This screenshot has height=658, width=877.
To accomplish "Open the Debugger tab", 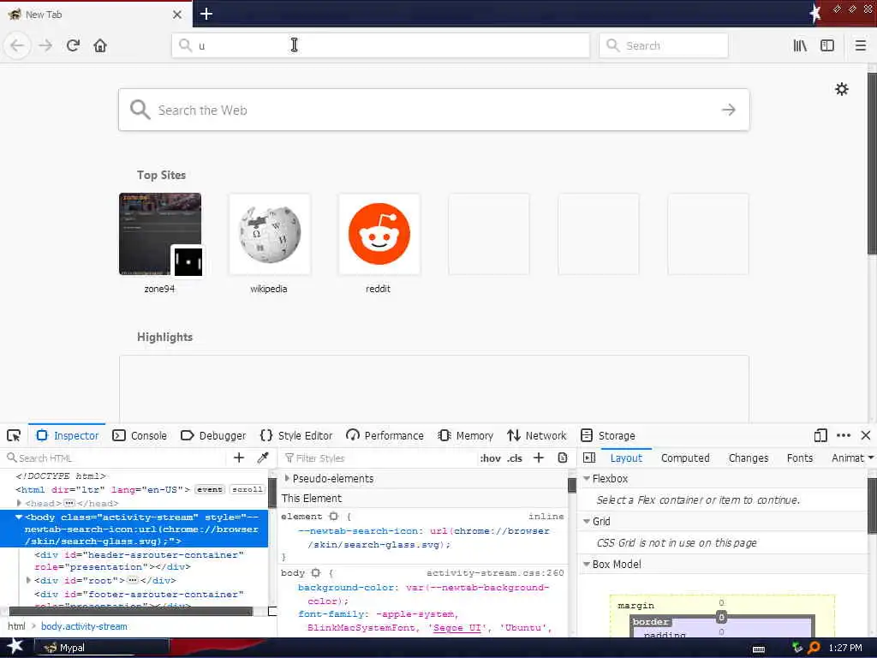I will click(x=213, y=435).
